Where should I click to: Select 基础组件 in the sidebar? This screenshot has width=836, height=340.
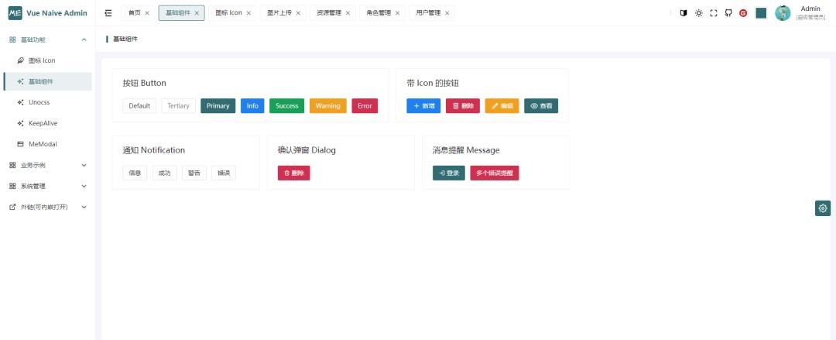[47, 81]
